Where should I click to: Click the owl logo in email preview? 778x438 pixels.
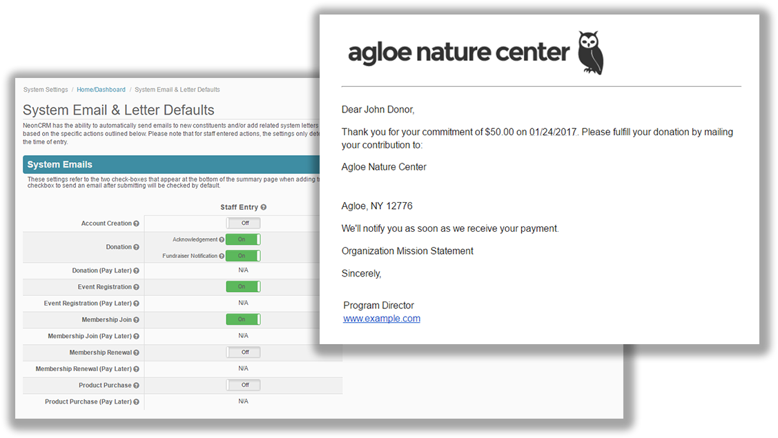(590, 53)
